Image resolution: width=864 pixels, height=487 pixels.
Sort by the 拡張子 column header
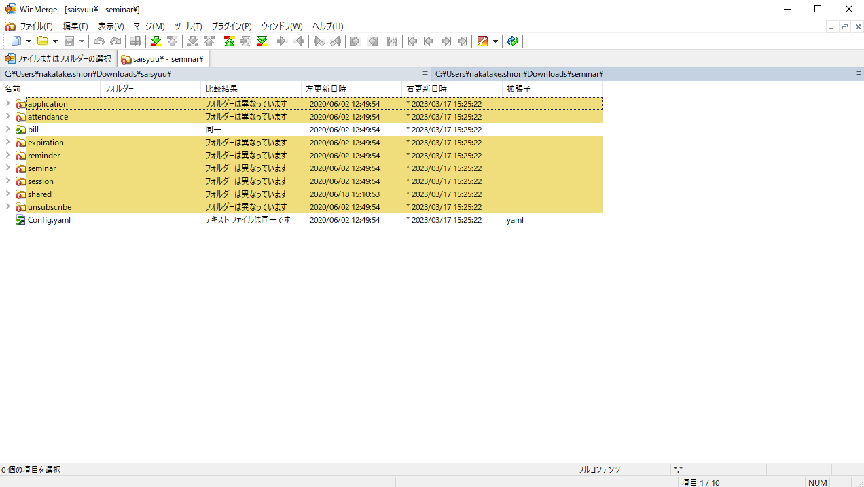[553, 88]
